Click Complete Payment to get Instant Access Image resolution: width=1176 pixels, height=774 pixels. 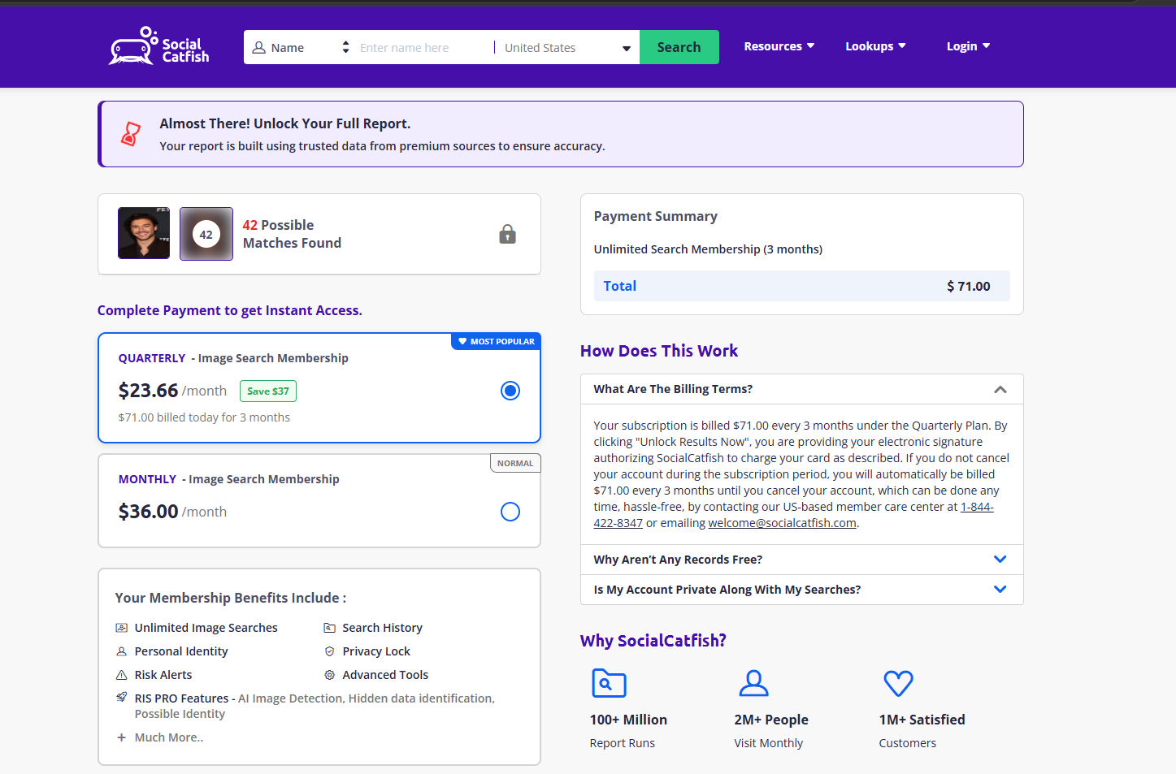click(230, 310)
